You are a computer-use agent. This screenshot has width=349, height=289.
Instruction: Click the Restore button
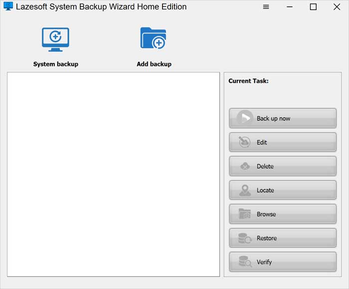click(x=283, y=238)
